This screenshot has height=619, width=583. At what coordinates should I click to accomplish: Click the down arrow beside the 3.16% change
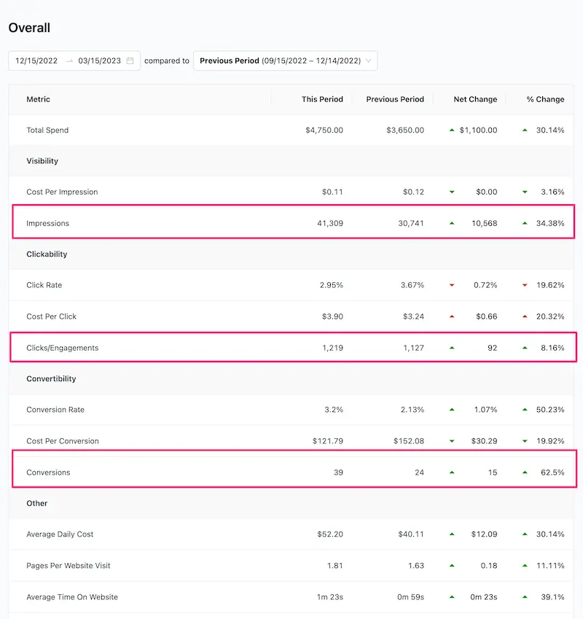pos(525,192)
